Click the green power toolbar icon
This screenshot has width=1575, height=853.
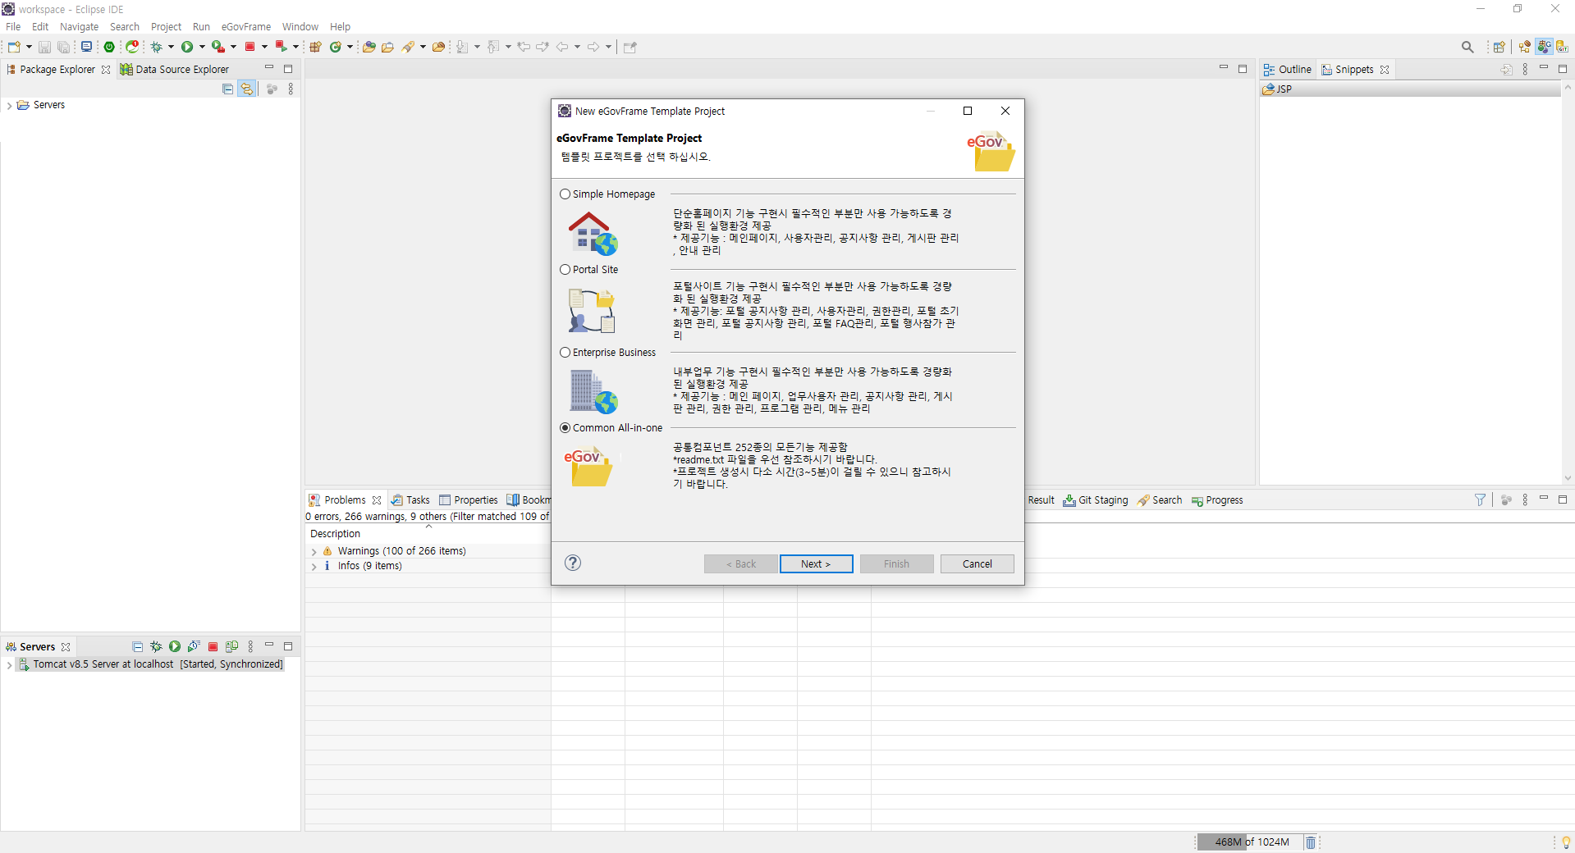(109, 47)
